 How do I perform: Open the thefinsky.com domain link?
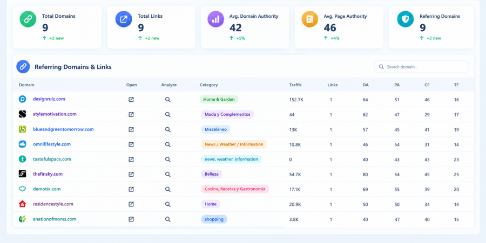coord(48,174)
